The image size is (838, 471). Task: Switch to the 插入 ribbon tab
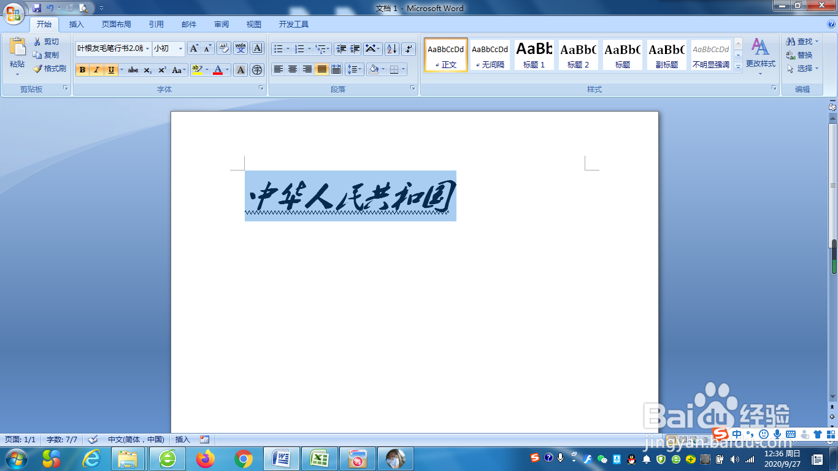(76, 24)
